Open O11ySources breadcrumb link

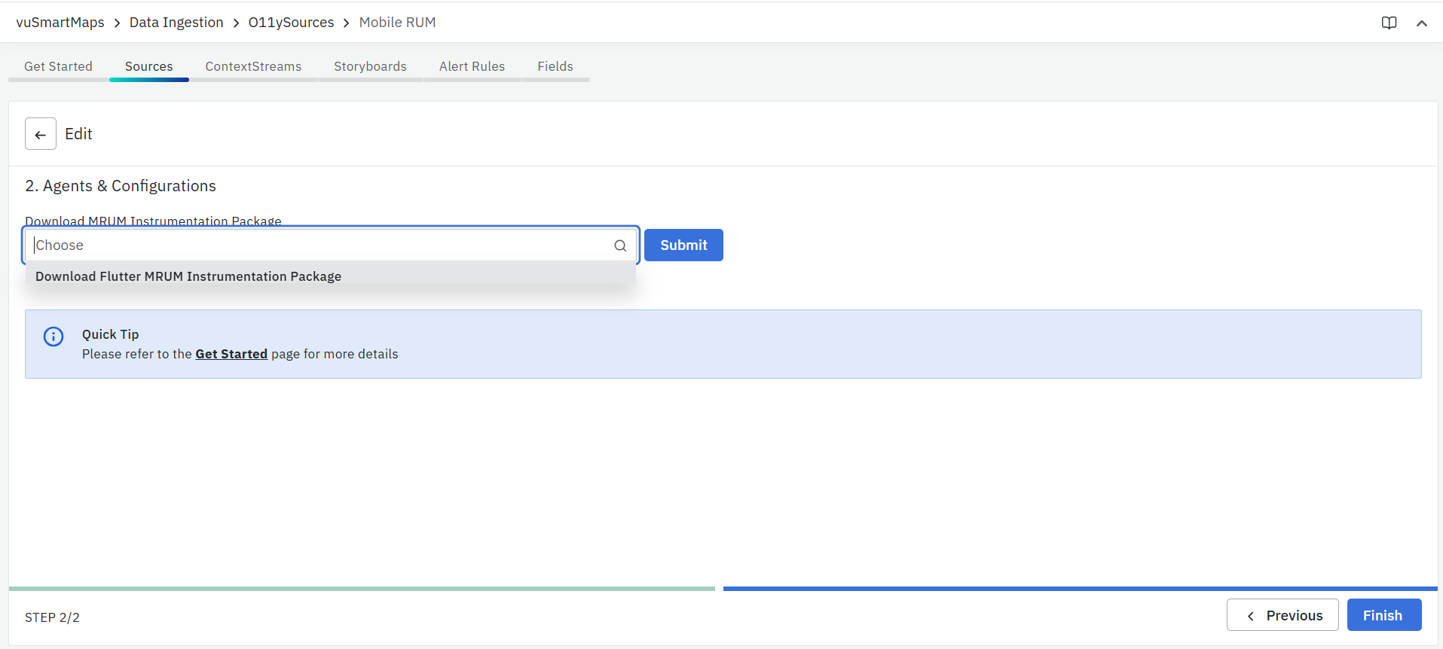291,23
